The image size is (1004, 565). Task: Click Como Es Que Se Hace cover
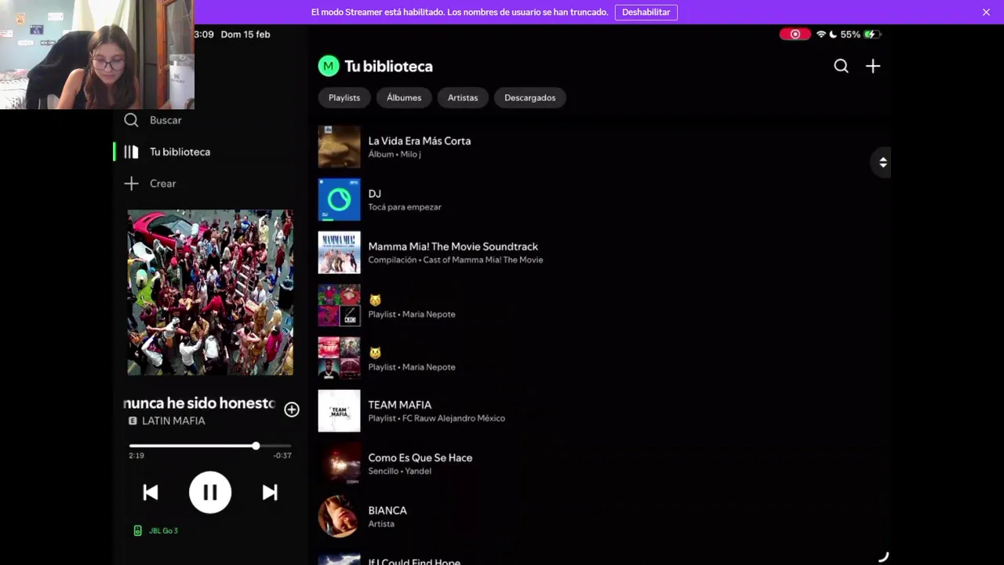coord(339,463)
